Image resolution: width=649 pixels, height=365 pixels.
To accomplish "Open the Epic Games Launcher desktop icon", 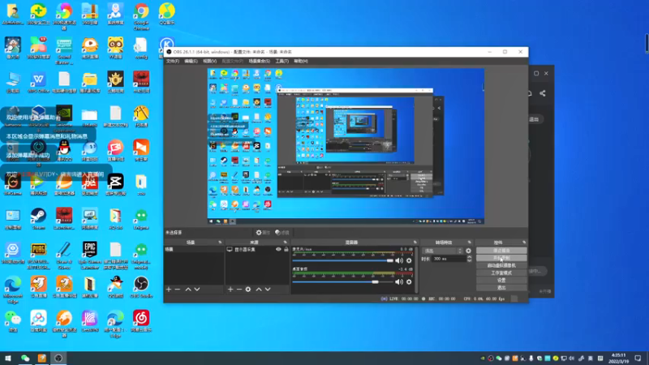I will [90, 255].
